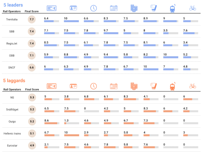The image size is (202, 153).
Task: Click the blue calendar icon
Action: click(114, 8)
